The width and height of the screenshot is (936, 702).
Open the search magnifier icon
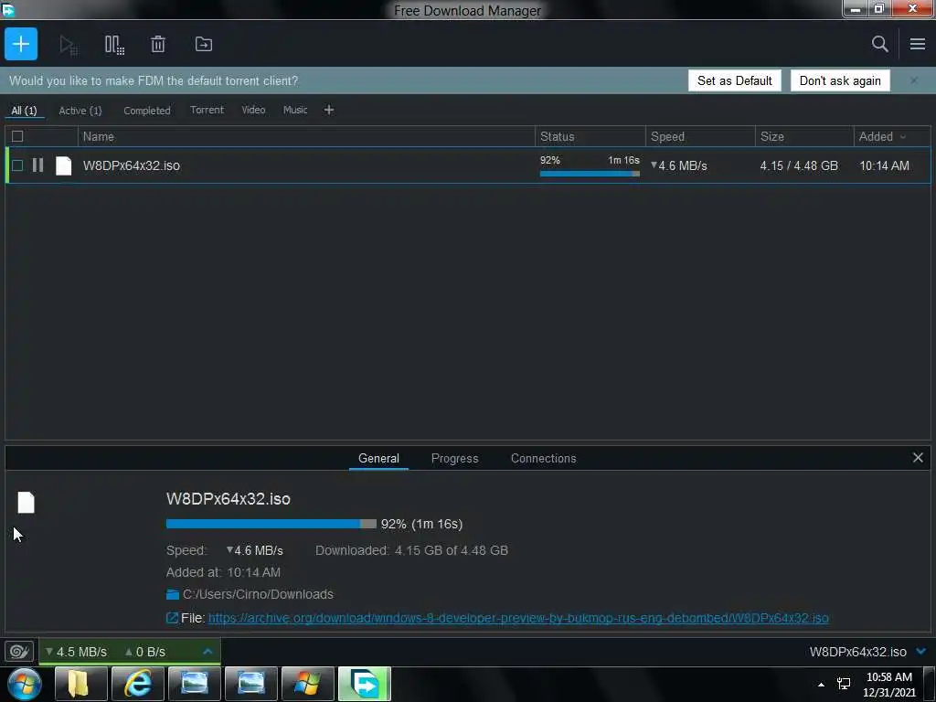[879, 44]
